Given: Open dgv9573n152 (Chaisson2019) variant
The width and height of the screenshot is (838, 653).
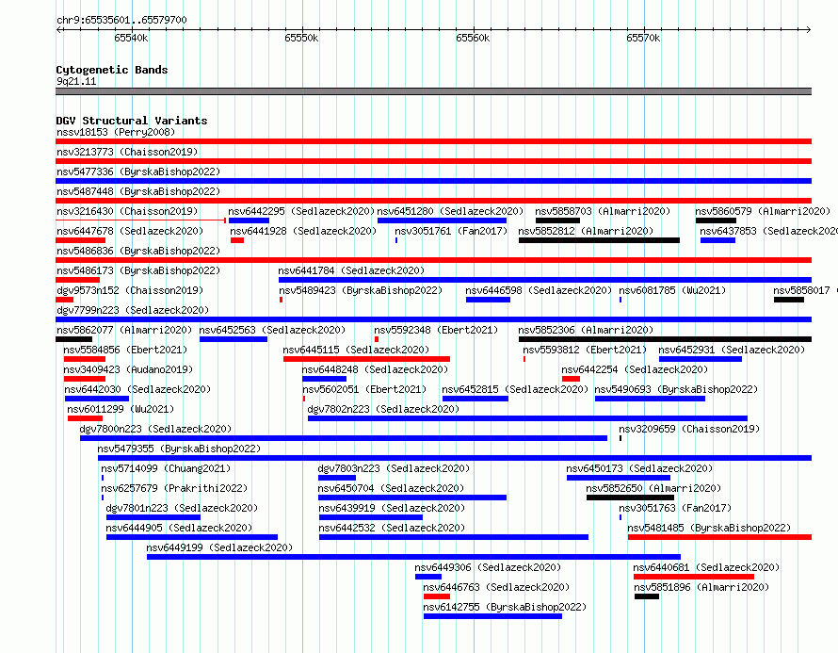Looking at the screenshot, I should 130,290.
